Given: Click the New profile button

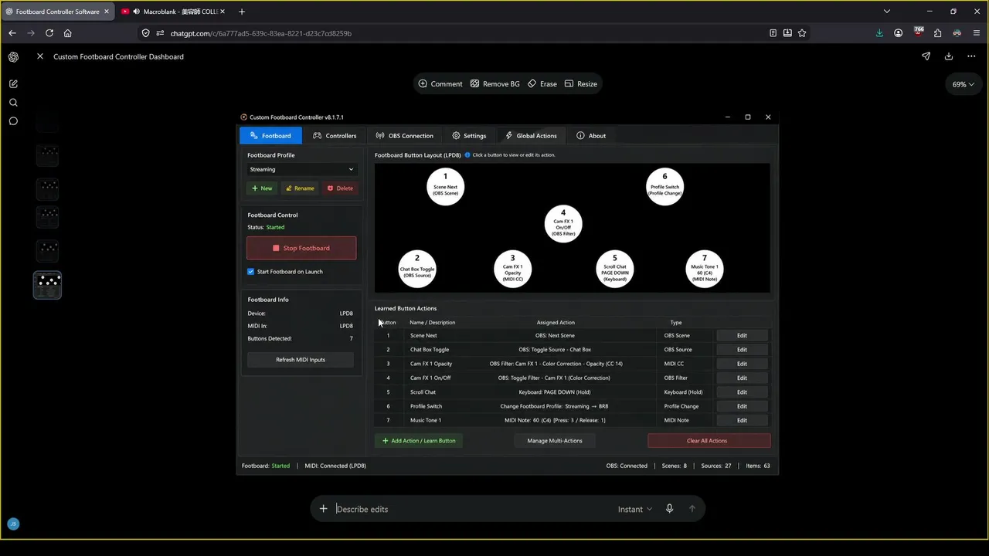Looking at the screenshot, I should pos(262,188).
